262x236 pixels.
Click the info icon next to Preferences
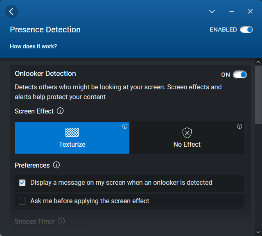pyautogui.click(x=56, y=165)
